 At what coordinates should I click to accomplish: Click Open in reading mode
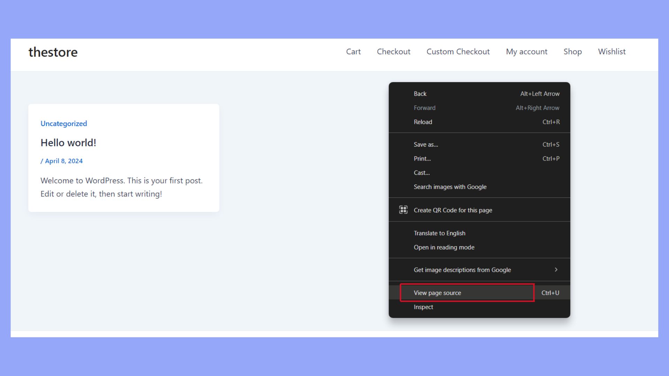(444, 248)
